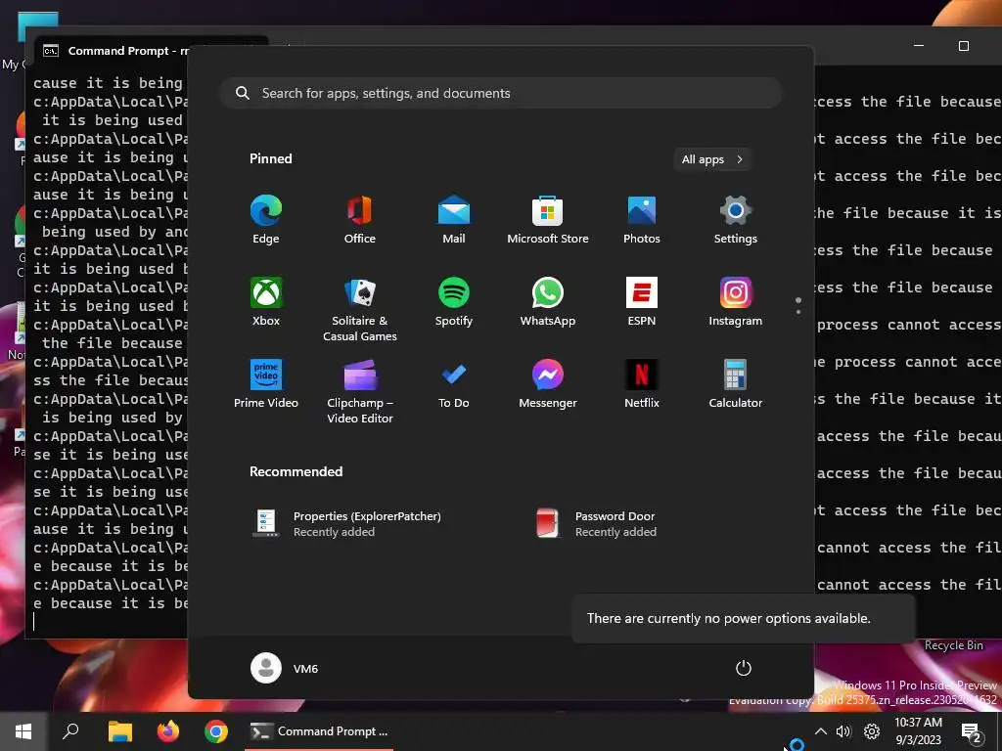Launch Netflix
This screenshot has width=1002, height=751.
[x=642, y=383]
